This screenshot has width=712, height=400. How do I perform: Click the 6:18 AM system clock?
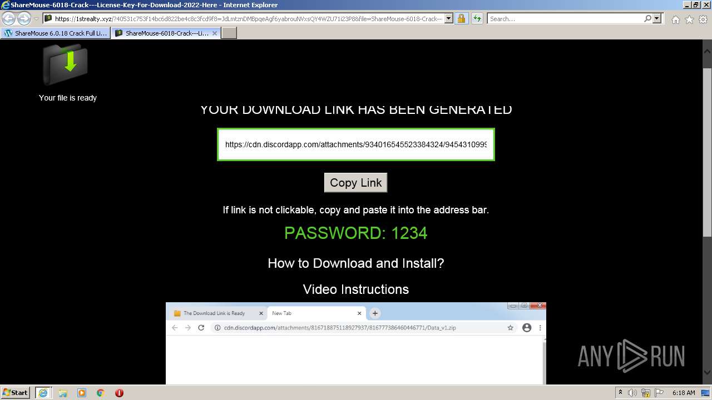(x=684, y=393)
